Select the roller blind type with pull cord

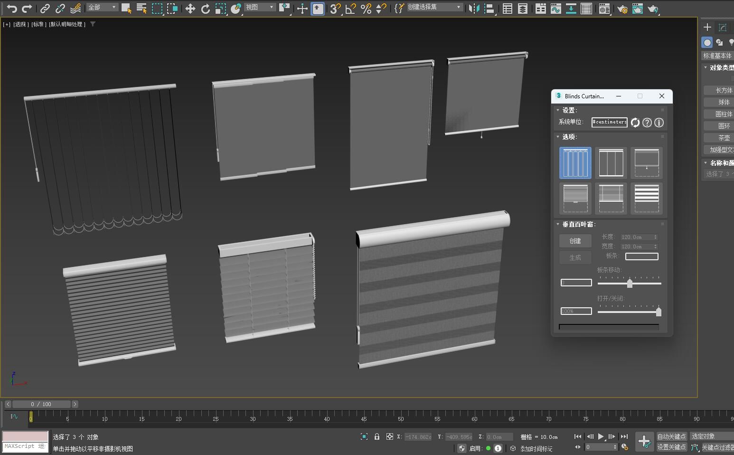coord(647,163)
